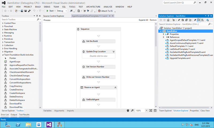The height and width of the screenshot is (128, 214).
Task: Expand the Flowchart toolbox group
Action: [x=3, y=26]
